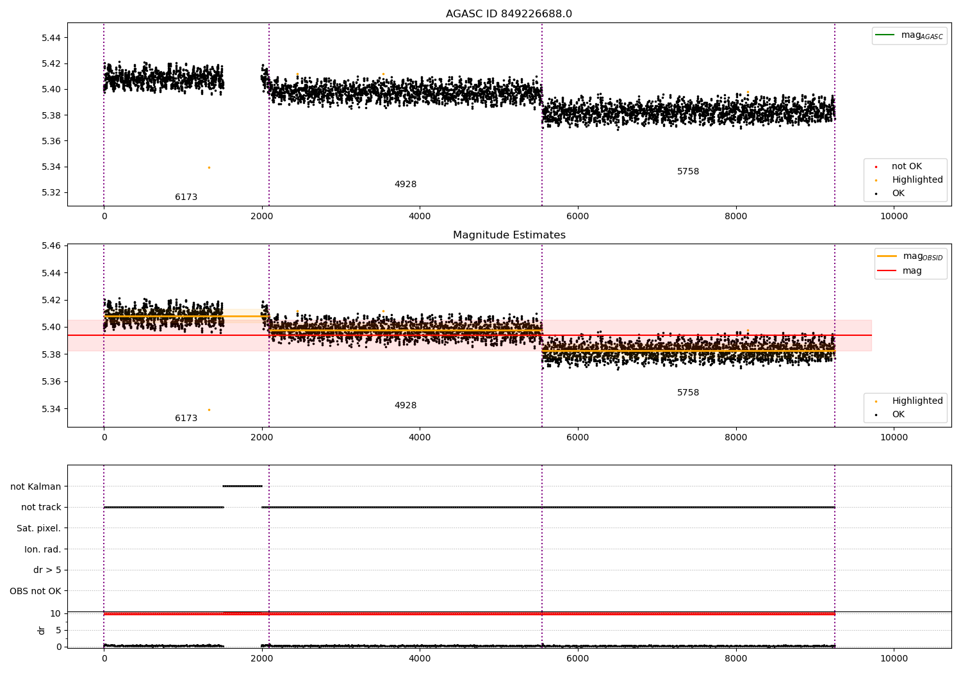Viewport: 961px width, 673px height.
Task: Click obsid label 4928 in AGASC plot
Action: 405,185
